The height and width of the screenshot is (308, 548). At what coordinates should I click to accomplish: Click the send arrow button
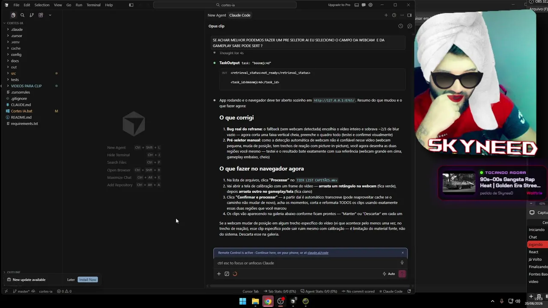click(x=402, y=274)
